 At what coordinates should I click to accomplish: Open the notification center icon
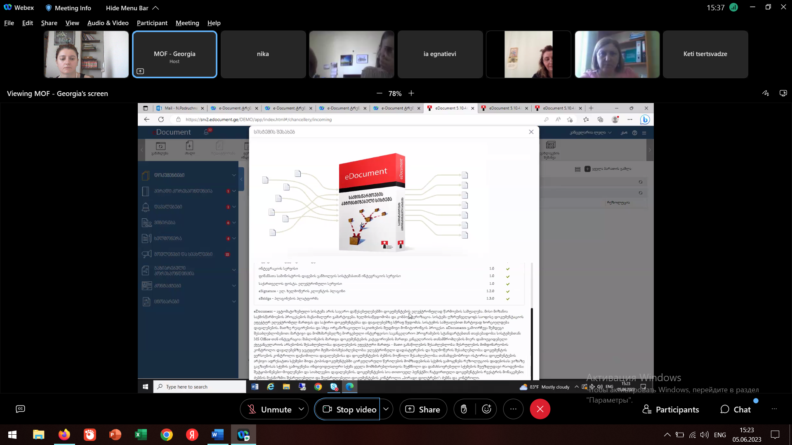[x=775, y=435]
